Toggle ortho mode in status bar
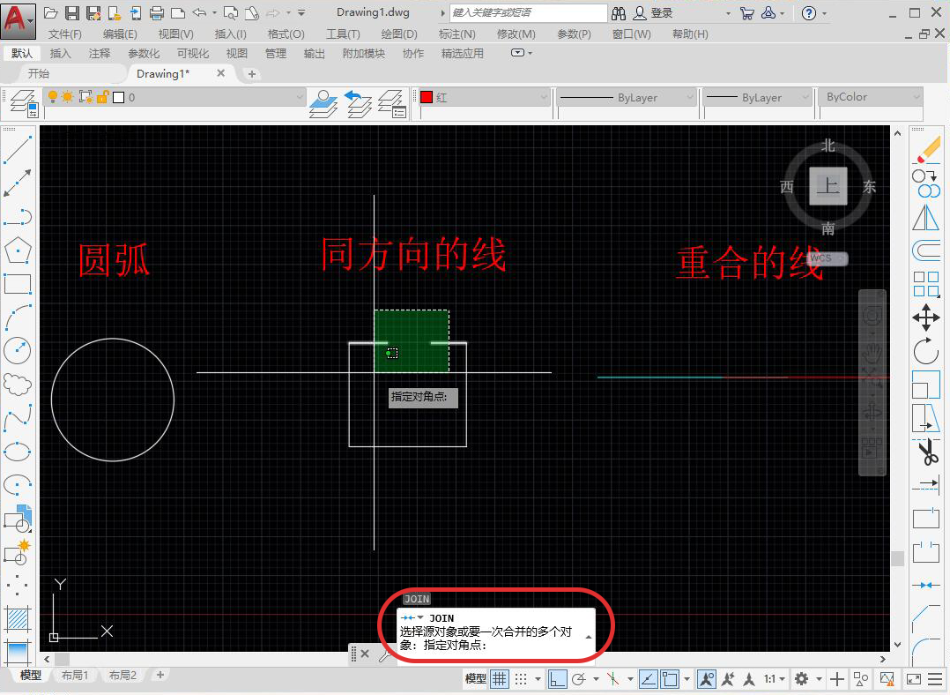950x695 pixels. click(557, 679)
